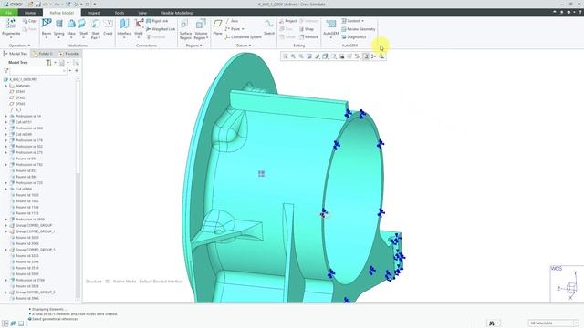
Task: Switch to the Tools ribbon tab
Action: tap(120, 13)
